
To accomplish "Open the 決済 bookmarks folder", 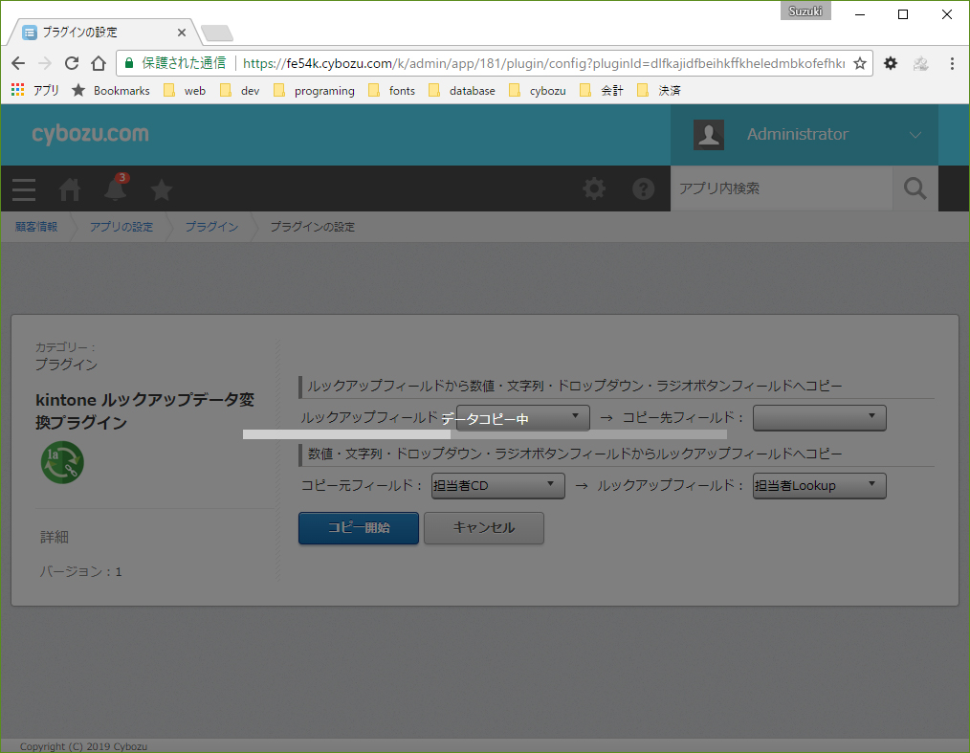I will point(659,90).
